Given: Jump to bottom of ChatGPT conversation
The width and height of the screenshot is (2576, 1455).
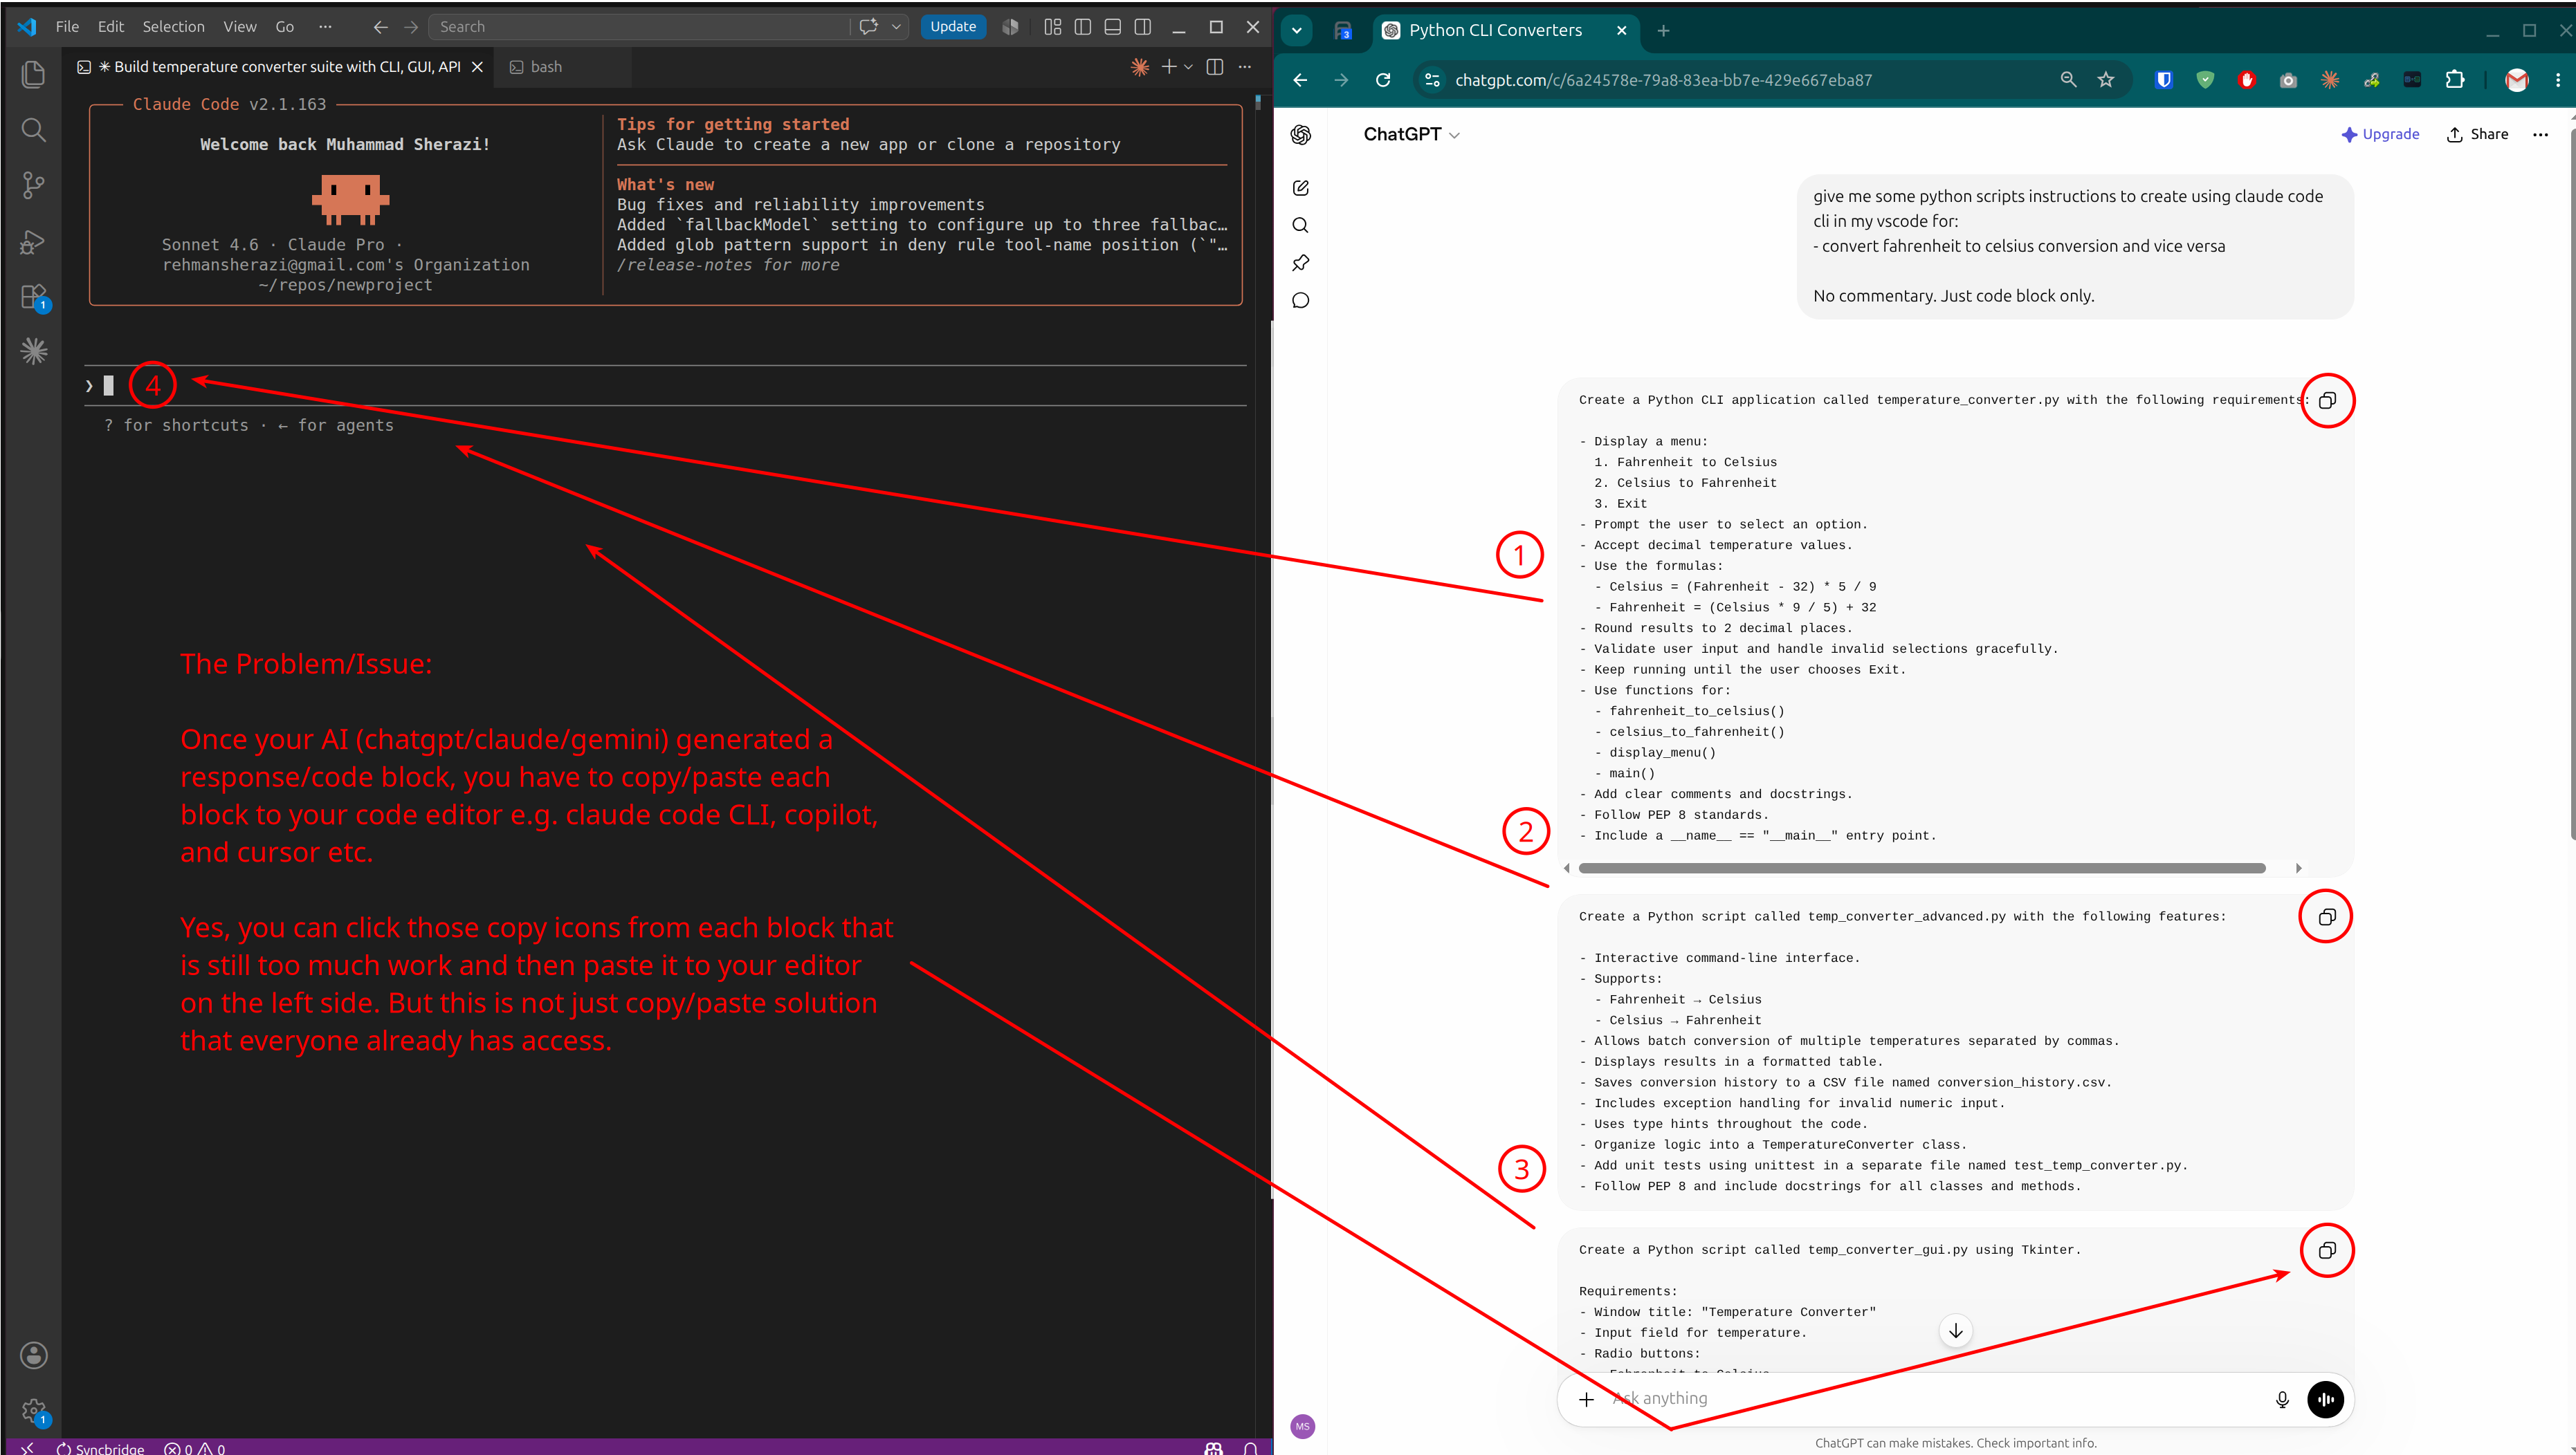Looking at the screenshot, I should (1955, 1331).
